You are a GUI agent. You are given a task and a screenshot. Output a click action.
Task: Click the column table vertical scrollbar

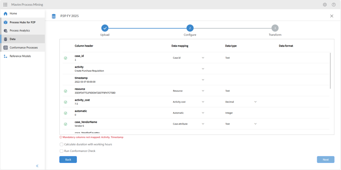tap(330, 71)
